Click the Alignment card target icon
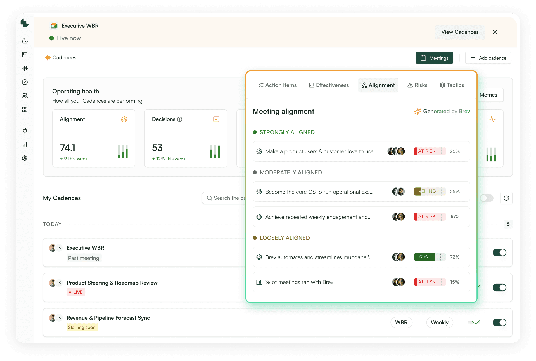 [x=124, y=119]
